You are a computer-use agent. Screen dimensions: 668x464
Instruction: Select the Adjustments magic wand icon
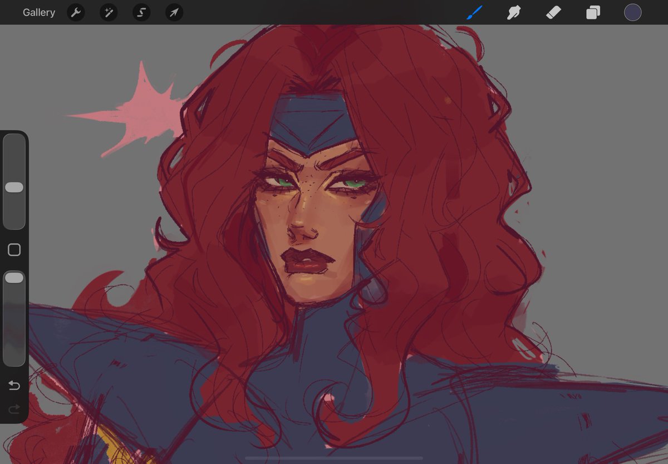108,12
